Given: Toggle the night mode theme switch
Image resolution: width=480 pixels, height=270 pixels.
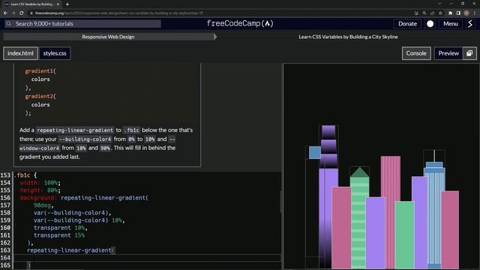Looking at the screenshot, I should pyautogui.click(x=430, y=24).
